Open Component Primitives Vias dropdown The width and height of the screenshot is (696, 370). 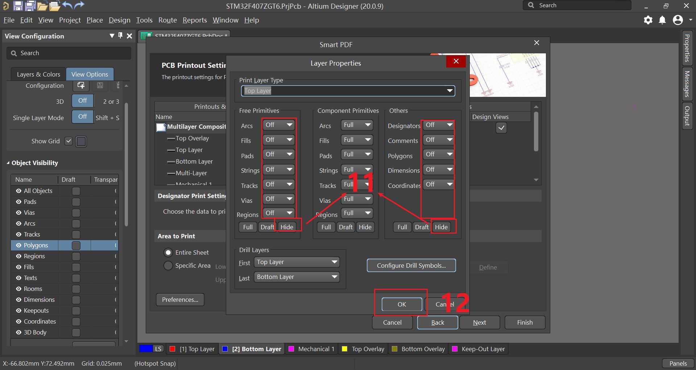pos(357,199)
